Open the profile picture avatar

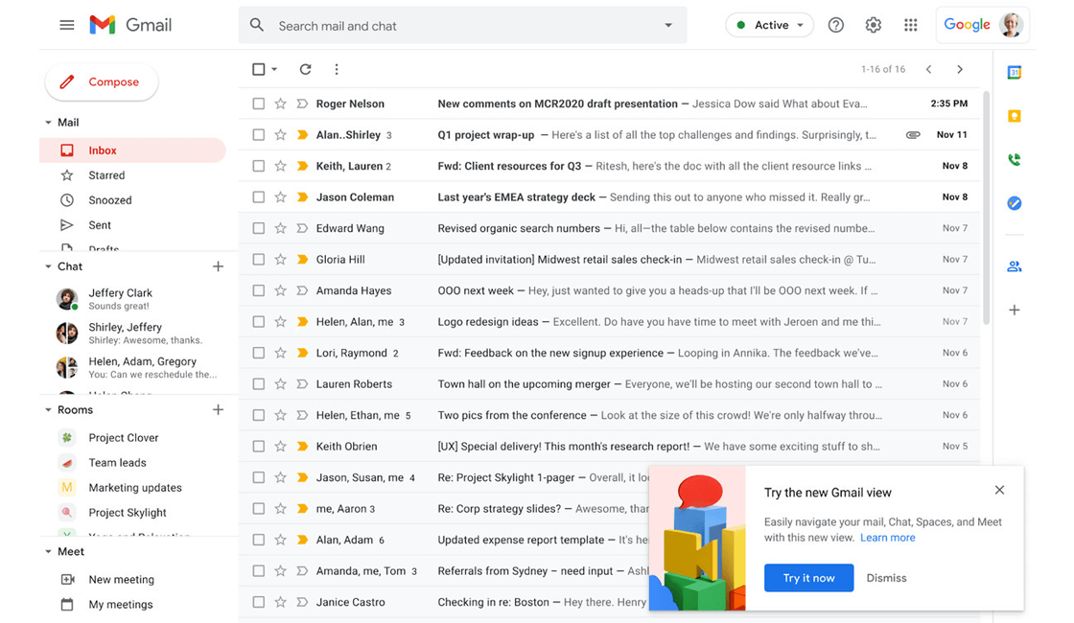click(x=1011, y=25)
